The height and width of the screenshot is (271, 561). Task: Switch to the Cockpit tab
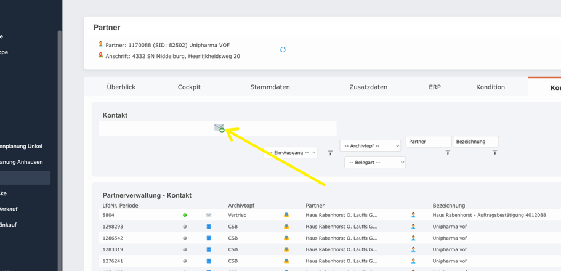point(189,87)
